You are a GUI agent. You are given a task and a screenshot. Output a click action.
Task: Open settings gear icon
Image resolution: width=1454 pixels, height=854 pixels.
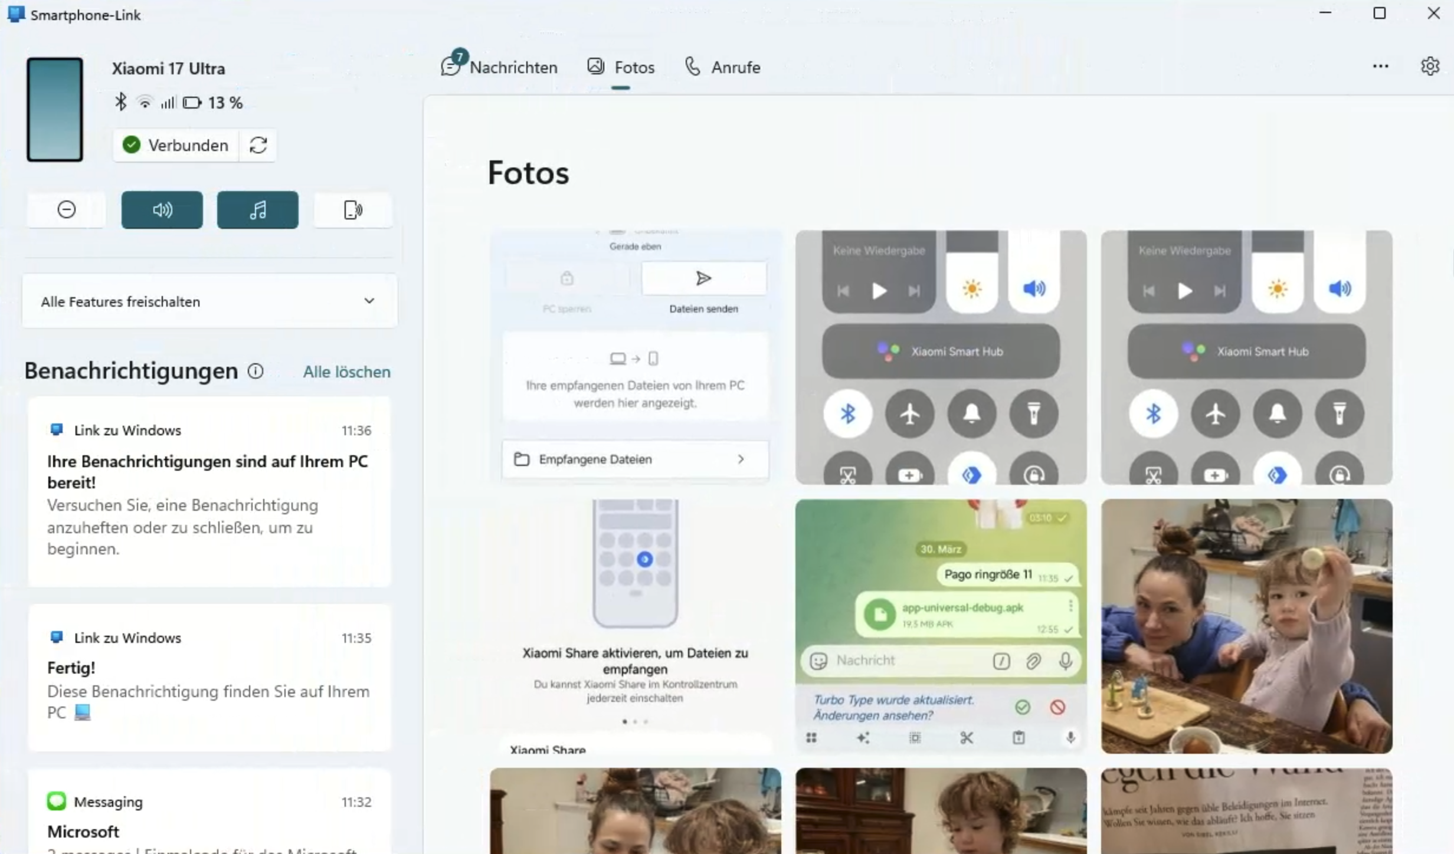tap(1429, 66)
